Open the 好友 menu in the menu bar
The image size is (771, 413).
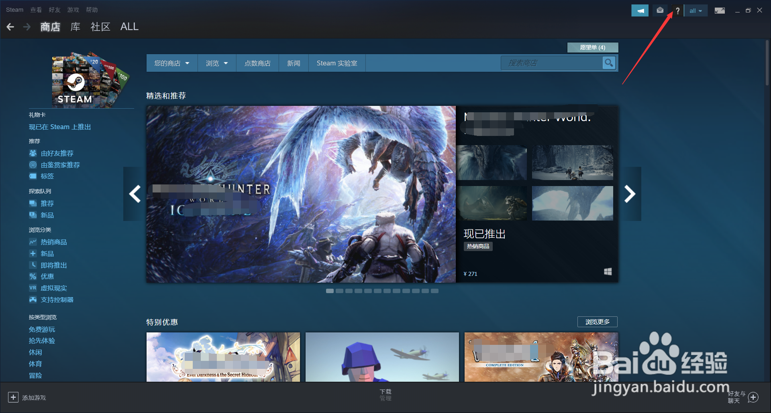(54, 10)
